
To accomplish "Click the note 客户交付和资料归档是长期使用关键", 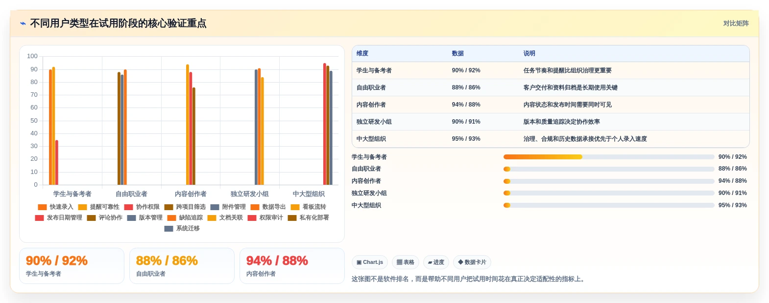I will pos(570,87).
